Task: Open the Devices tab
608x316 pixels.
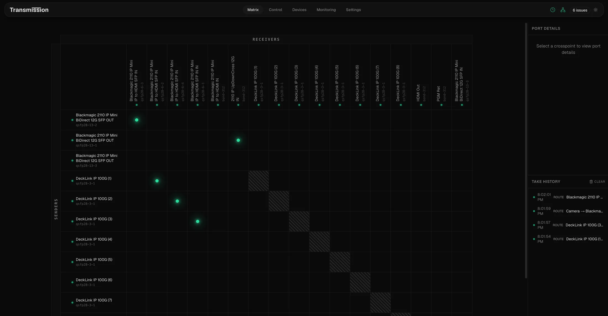Action: click(x=299, y=10)
